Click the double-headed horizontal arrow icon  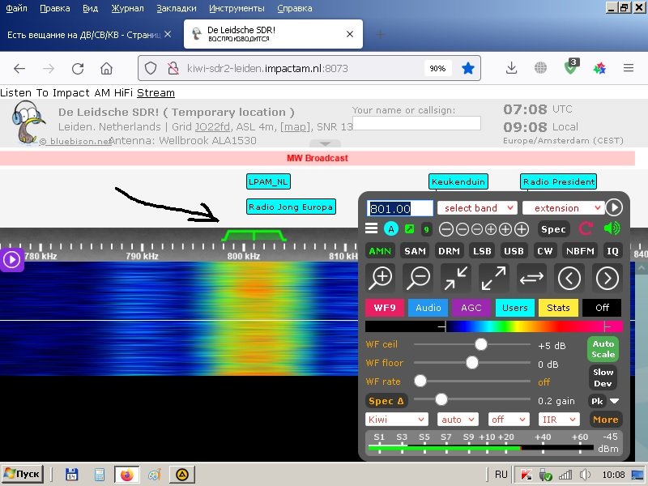point(531,278)
